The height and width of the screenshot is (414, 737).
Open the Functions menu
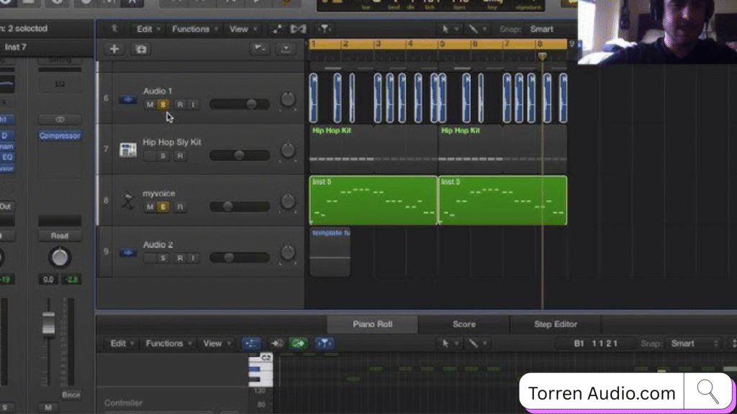click(x=193, y=29)
